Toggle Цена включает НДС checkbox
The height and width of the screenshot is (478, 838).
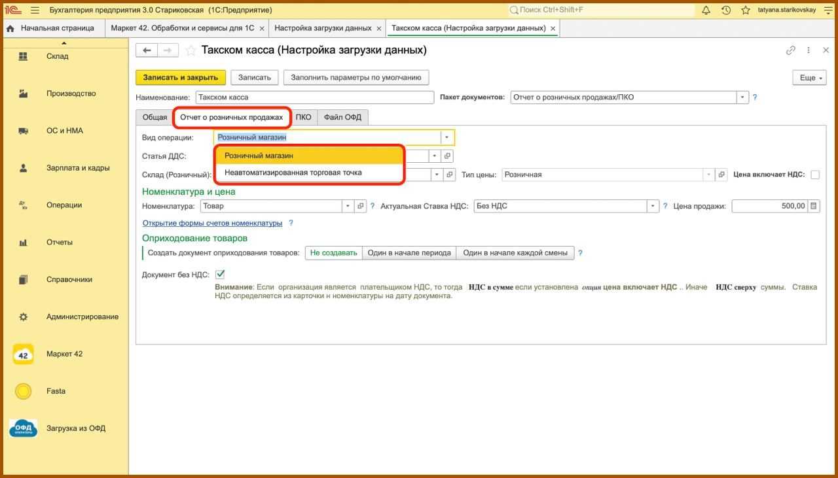point(815,175)
